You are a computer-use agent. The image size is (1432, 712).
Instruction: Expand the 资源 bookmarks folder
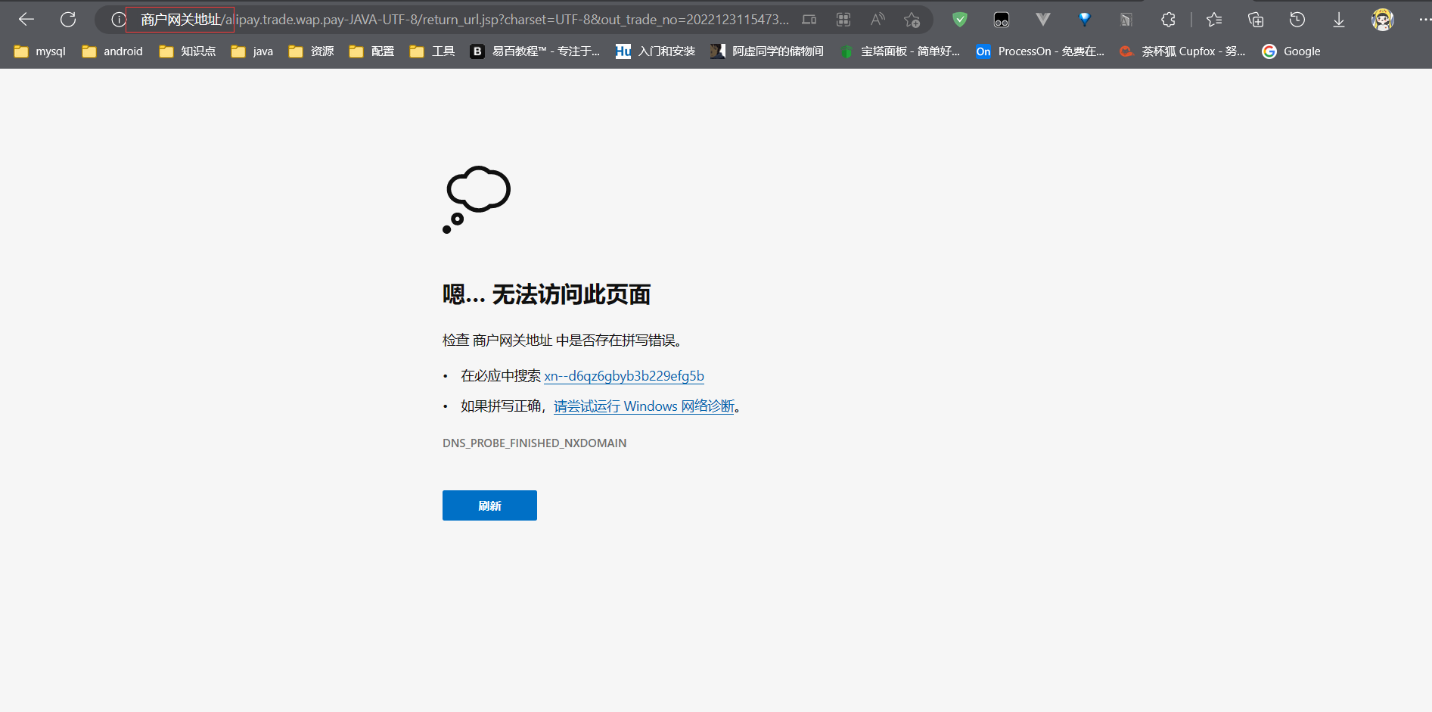click(x=311, y=51)
